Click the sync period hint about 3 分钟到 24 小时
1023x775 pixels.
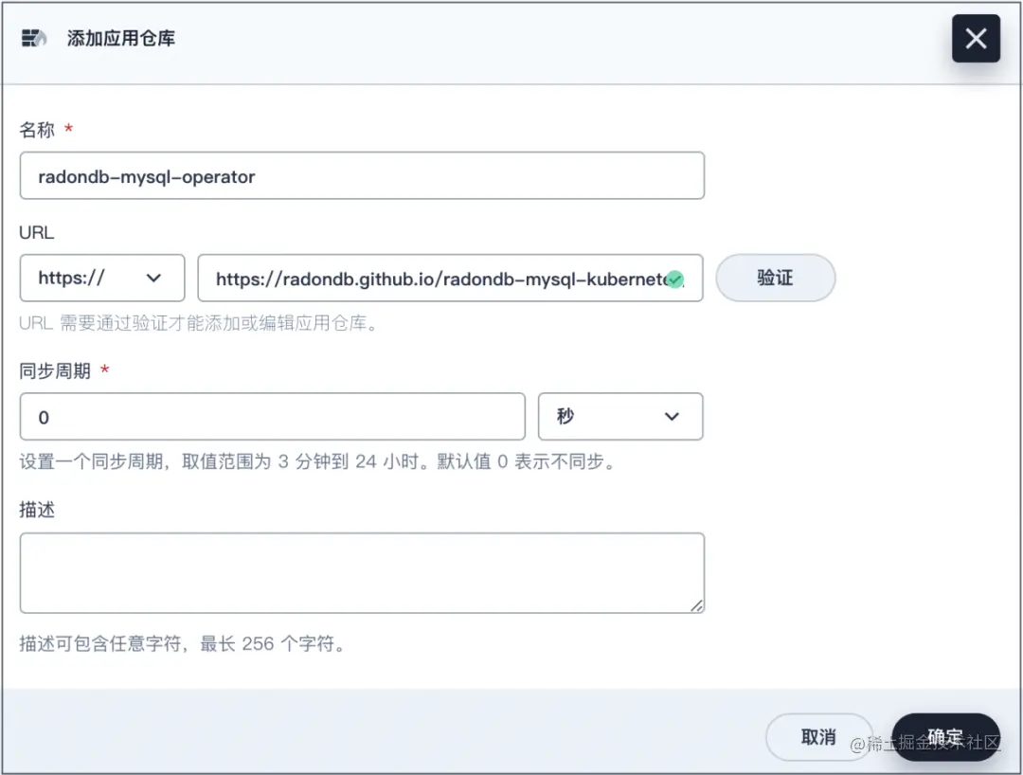tap(317, 461)
